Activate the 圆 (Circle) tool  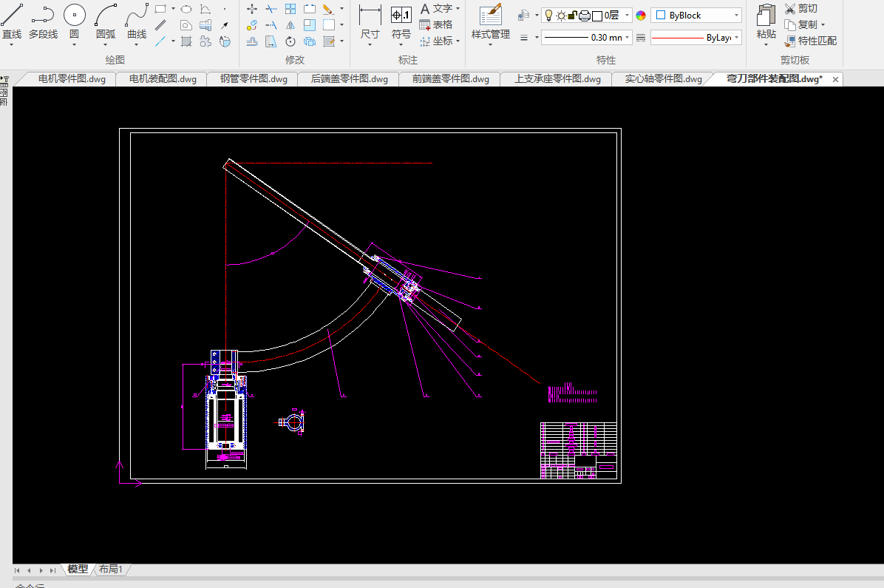pos(74,21)
